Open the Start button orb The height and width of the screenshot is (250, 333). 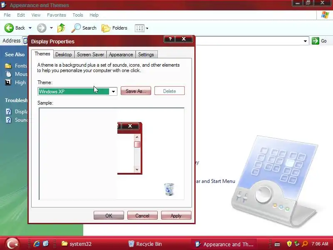pyautogui.click(x=12, y=244)
